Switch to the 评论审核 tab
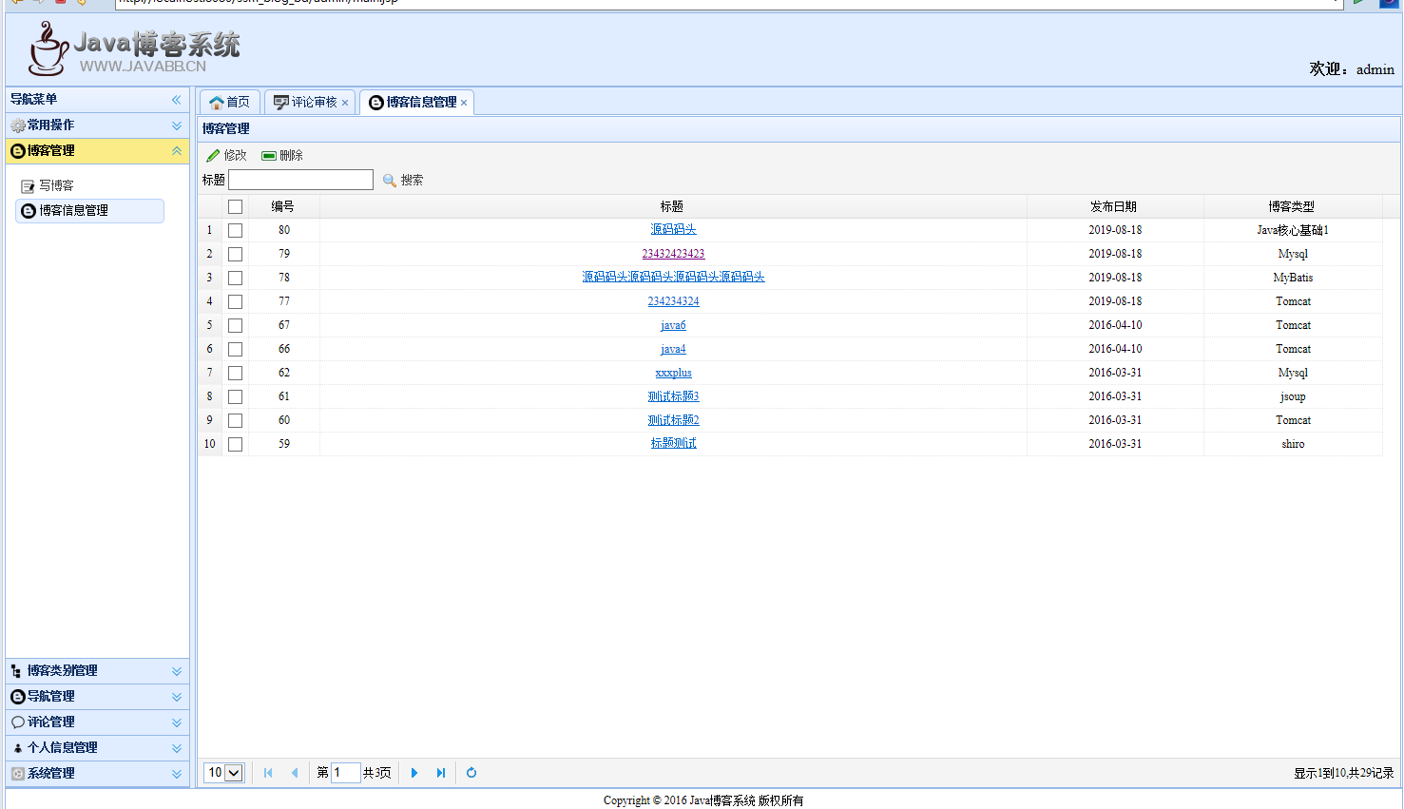1404x809 pixels. (x=306, y=103)
